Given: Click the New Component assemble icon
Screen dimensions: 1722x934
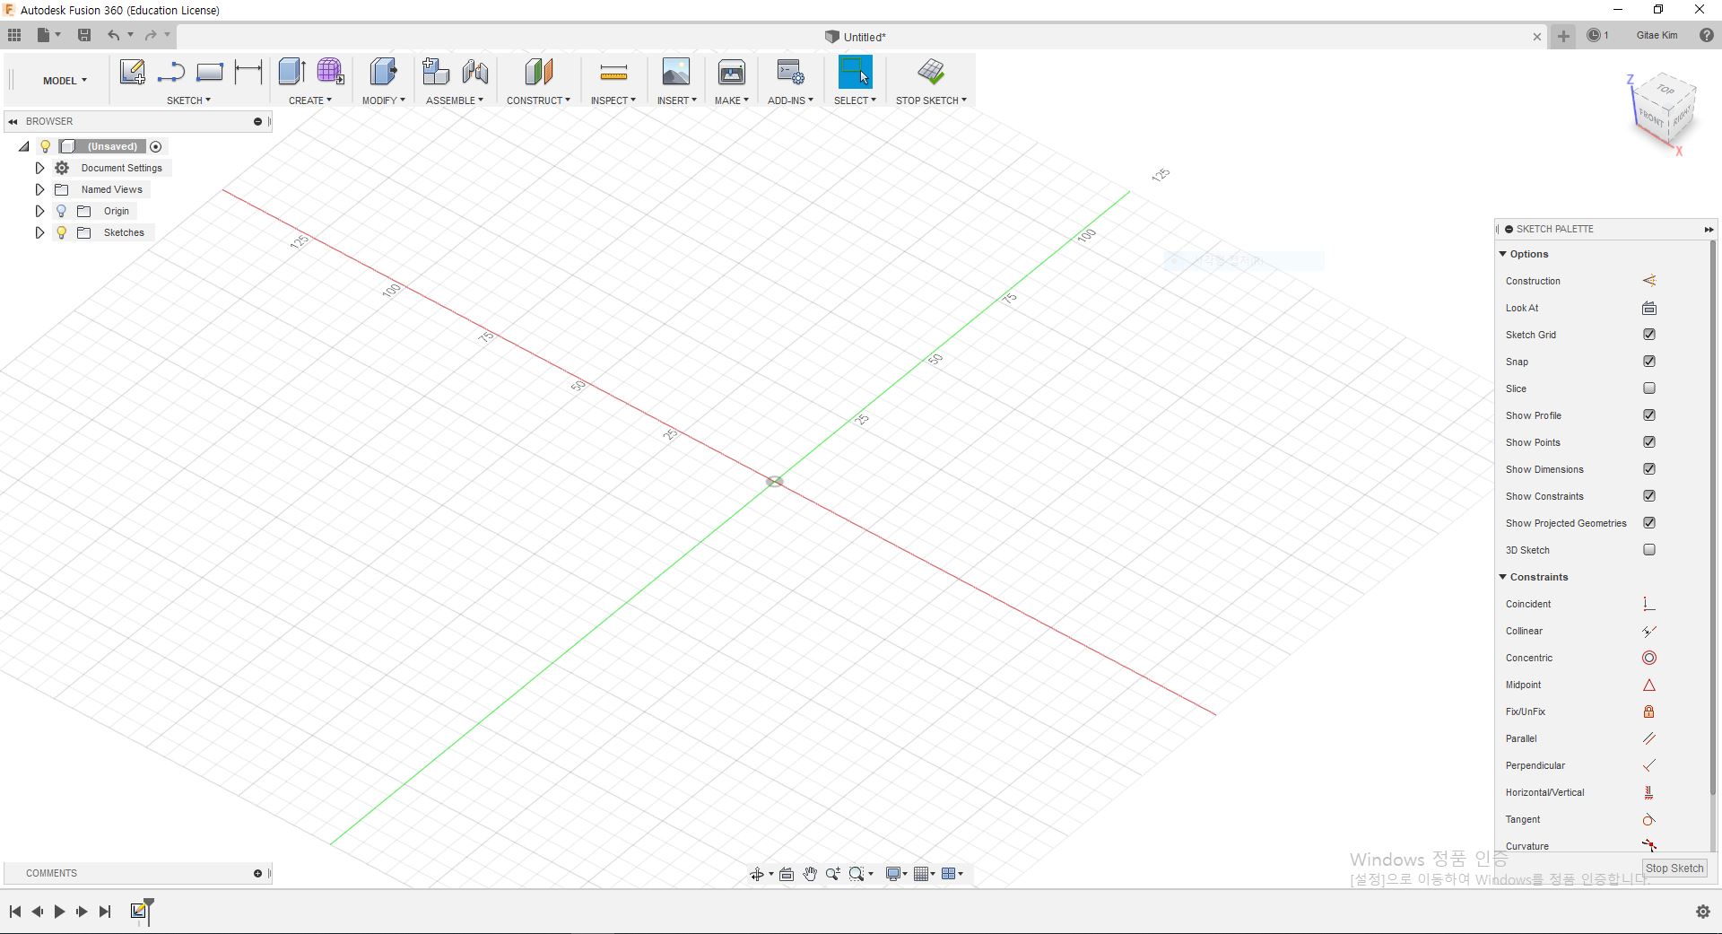Looking at the screenshot, I should click(436, 72).
